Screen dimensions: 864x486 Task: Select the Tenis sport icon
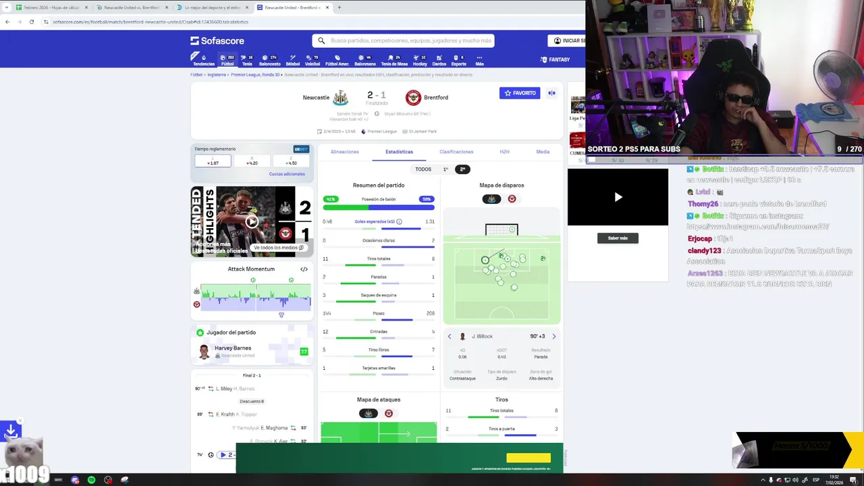247,60
